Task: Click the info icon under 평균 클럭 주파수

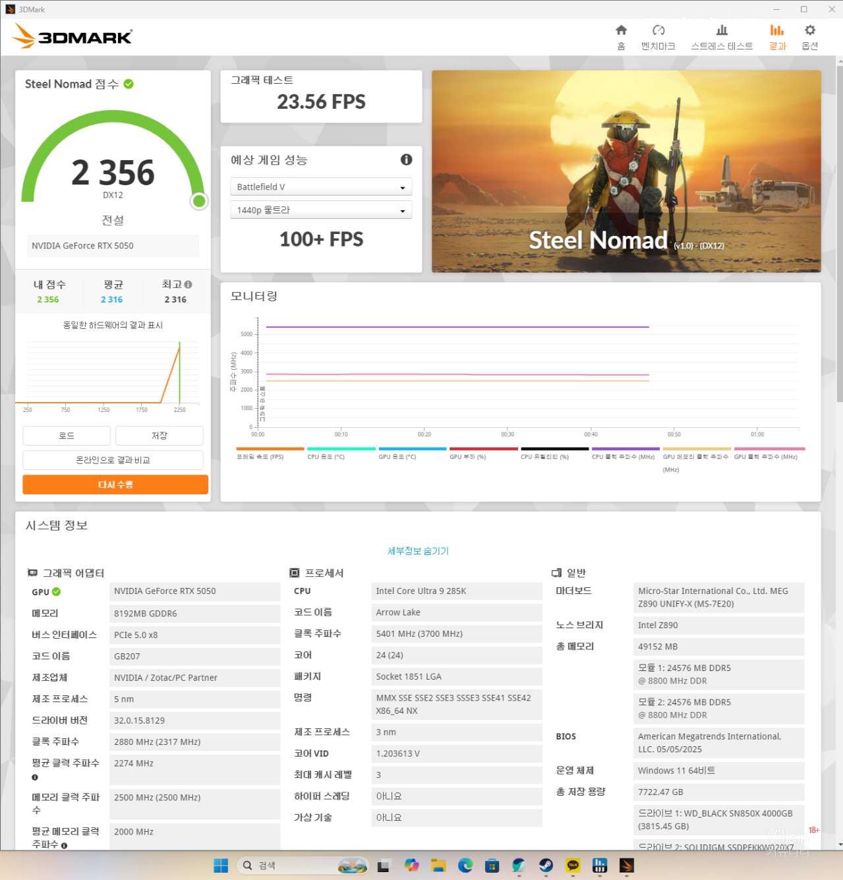Action: coord(35,777)
